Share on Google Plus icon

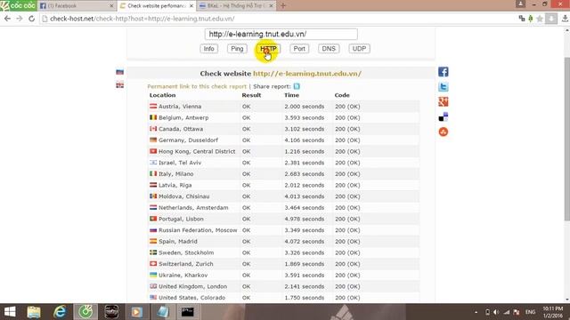click(x=444, y=101)
